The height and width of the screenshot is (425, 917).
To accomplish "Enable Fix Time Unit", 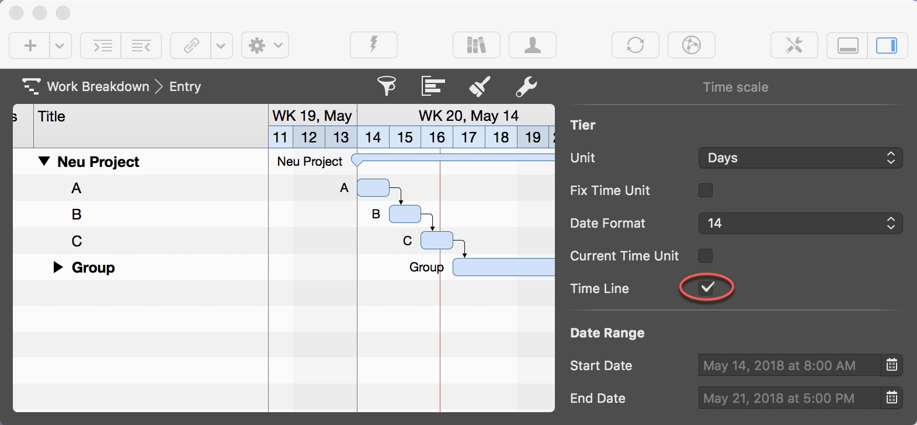I will pyautogui.click(x=706, y=190).
